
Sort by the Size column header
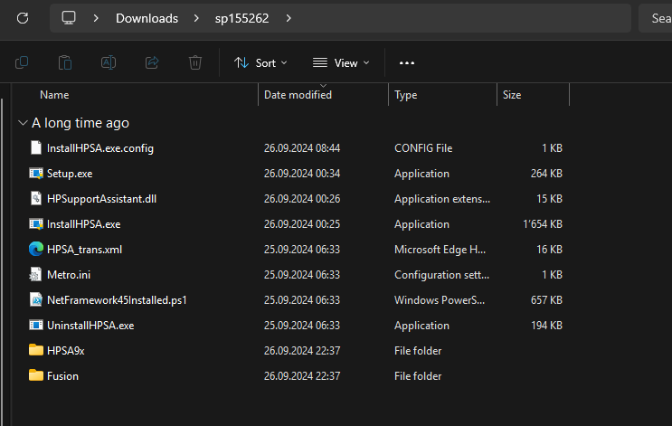512,95
